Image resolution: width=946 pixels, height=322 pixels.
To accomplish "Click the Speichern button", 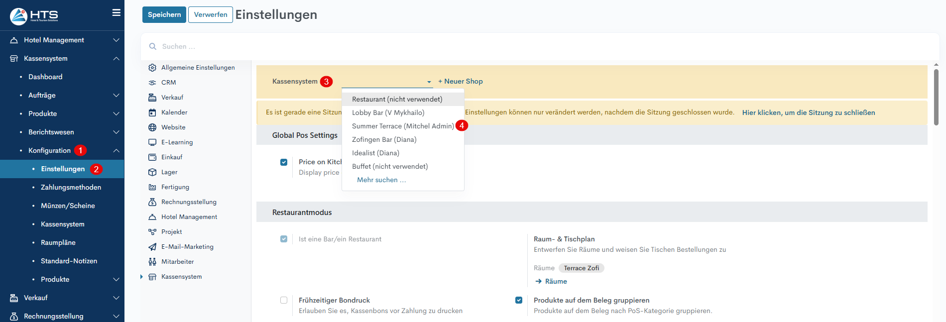I will point(164,15).
